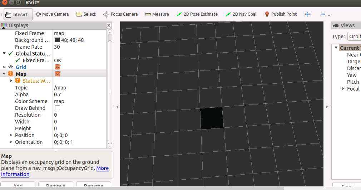Click the Status warning icon
This screenshot has width=361, height=190.
(x=18, y=81)
